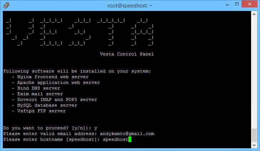Click the email address andykamto@gmail.com
This screenshot has width=260, height=151.
point(127,134)
